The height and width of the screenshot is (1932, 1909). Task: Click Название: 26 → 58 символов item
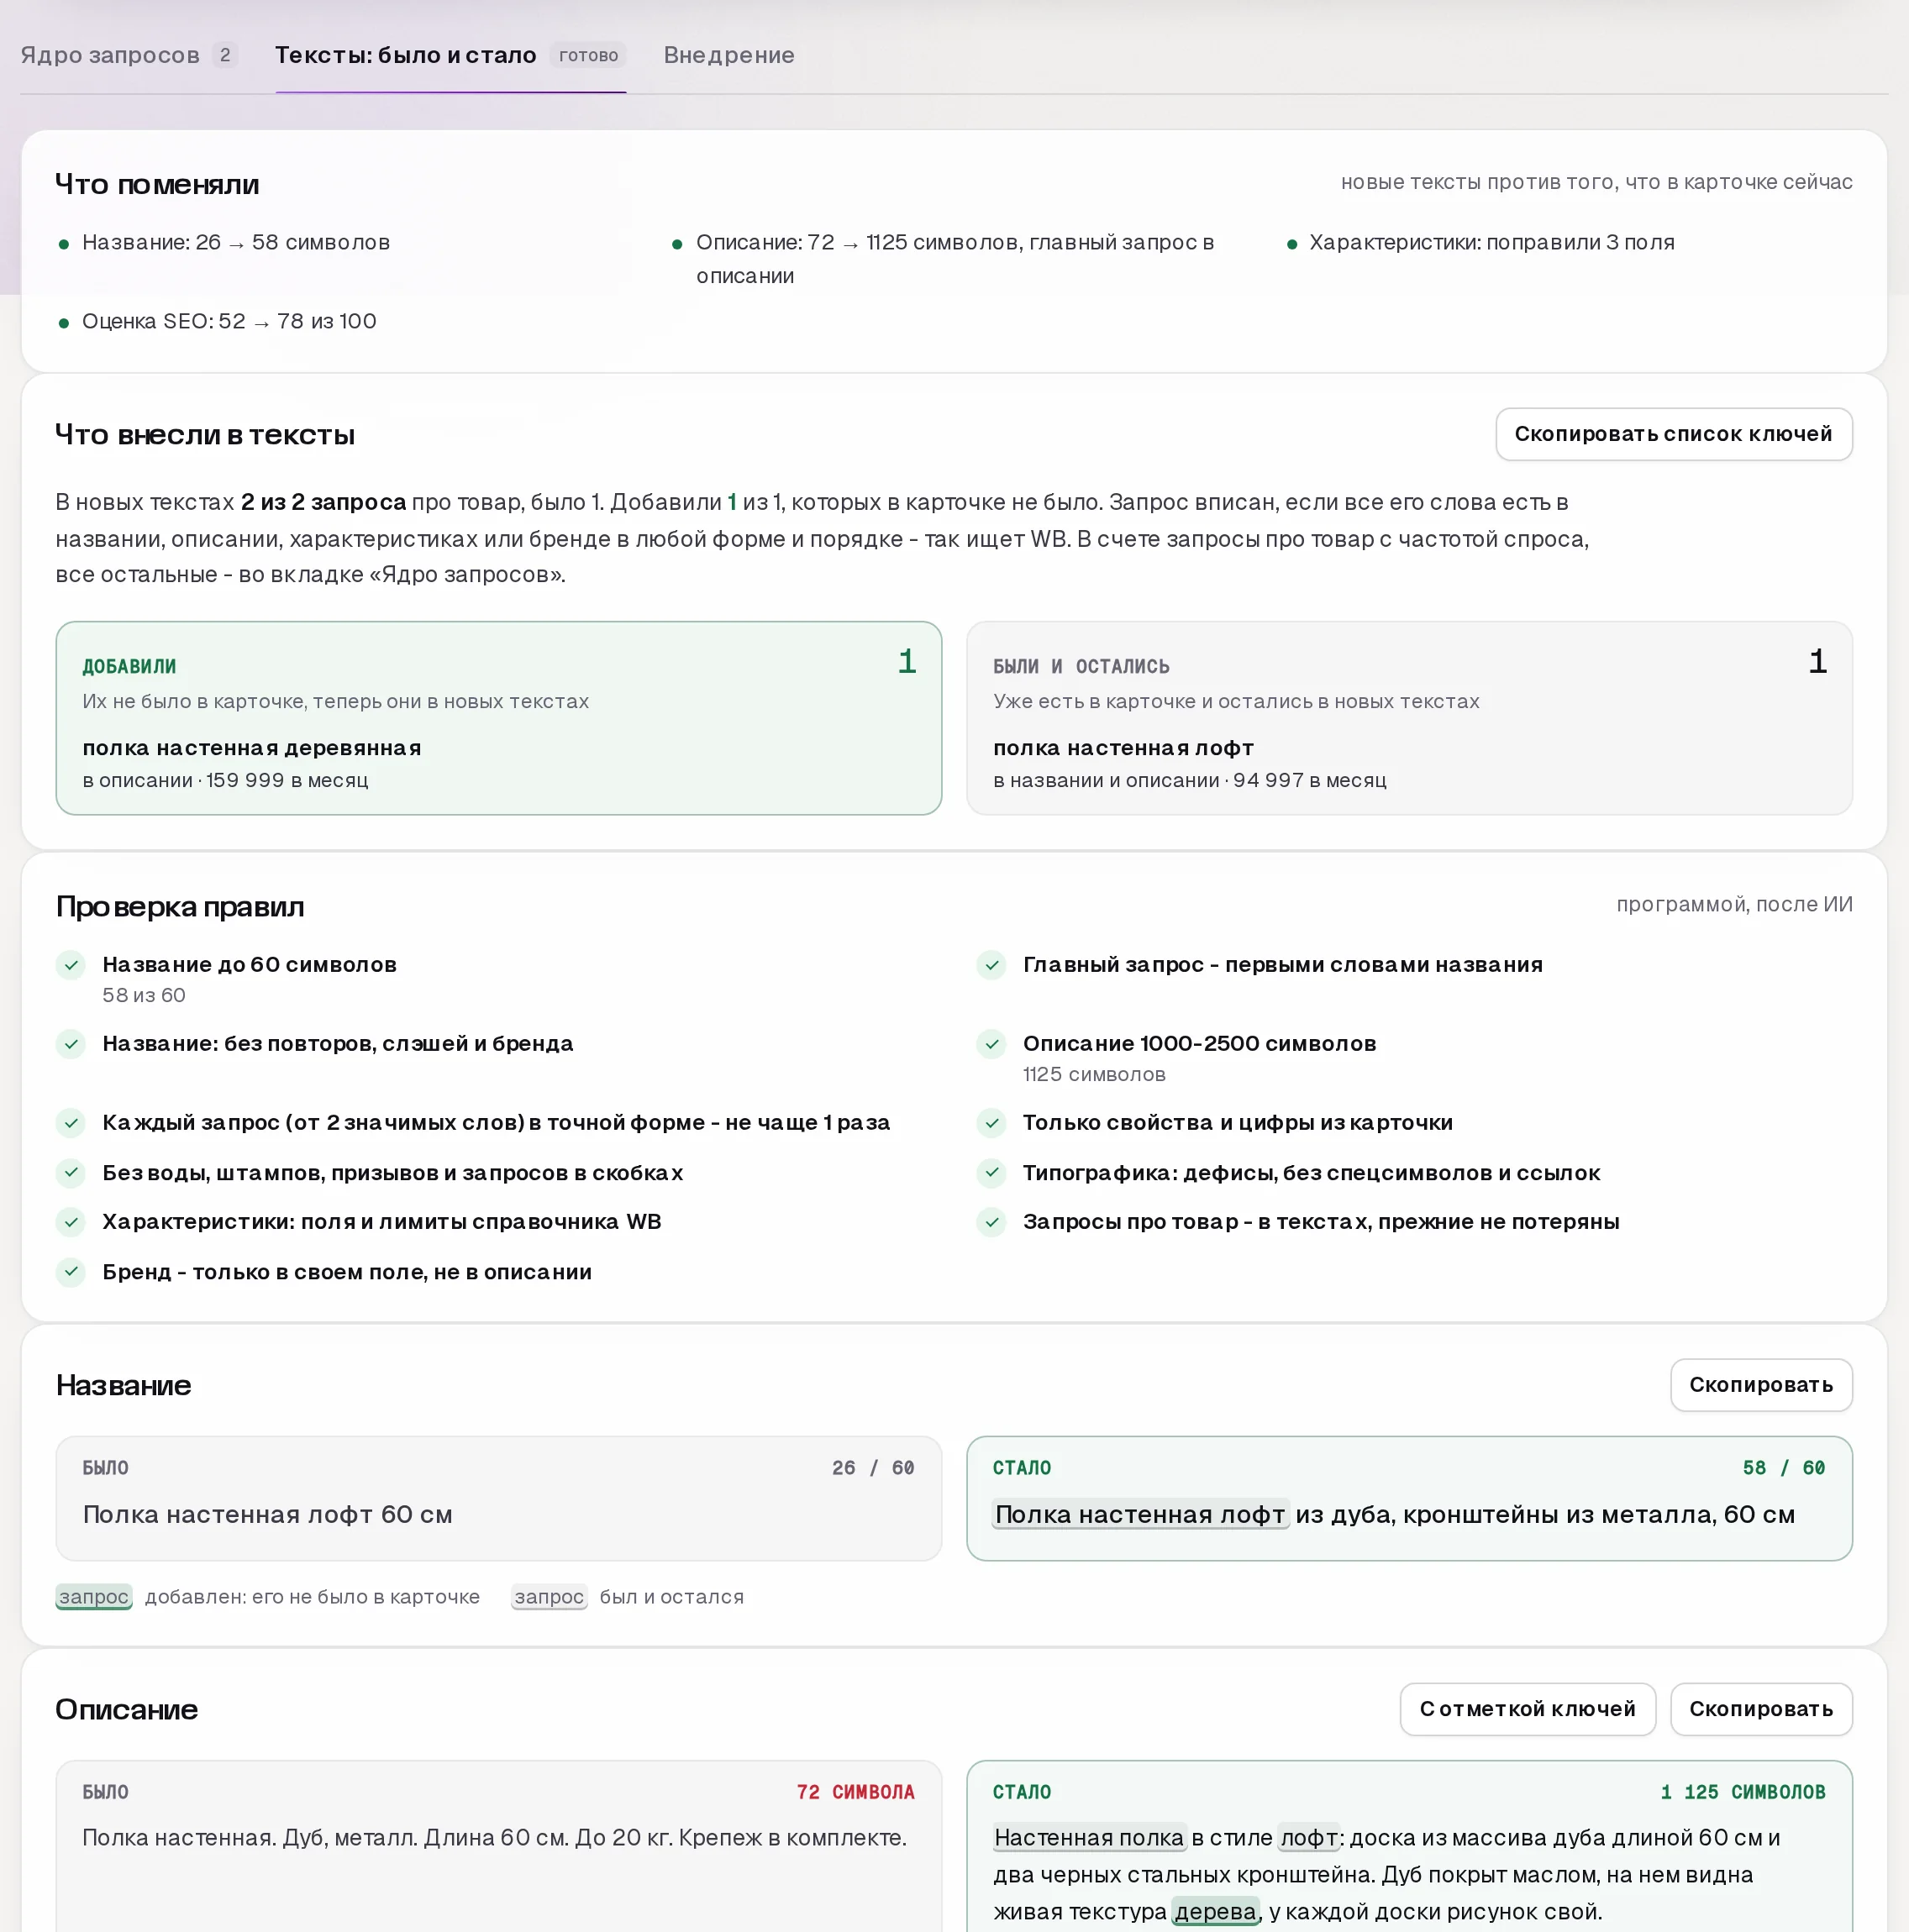(236, 242)
